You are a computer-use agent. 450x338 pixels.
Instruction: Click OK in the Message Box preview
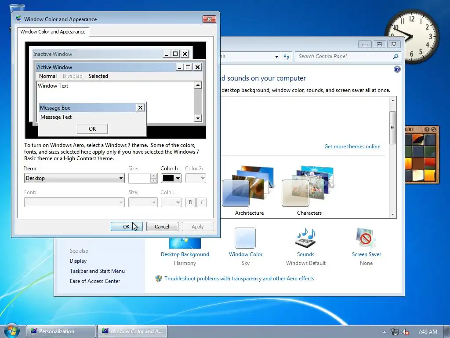[92, 129]
